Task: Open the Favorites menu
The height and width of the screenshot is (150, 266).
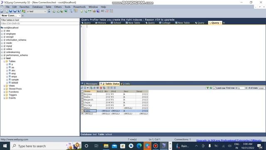Action: point(25,7)
